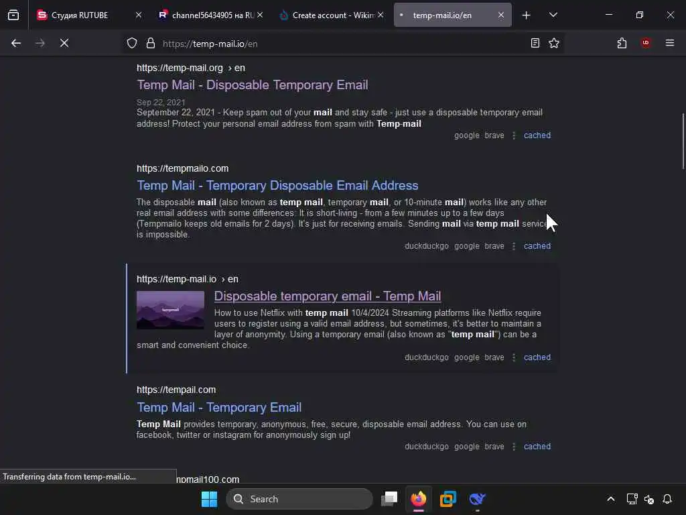
Task: Close the temp-mail.io/en tab
Action: point(501,15)
